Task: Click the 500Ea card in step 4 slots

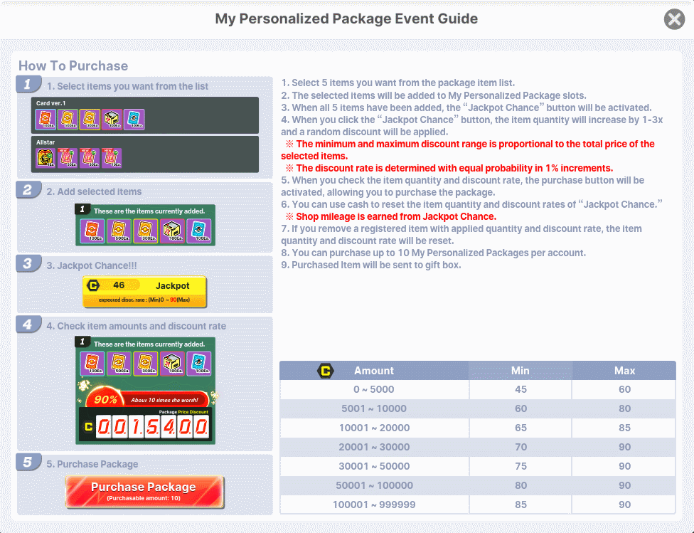Action: 119,364
